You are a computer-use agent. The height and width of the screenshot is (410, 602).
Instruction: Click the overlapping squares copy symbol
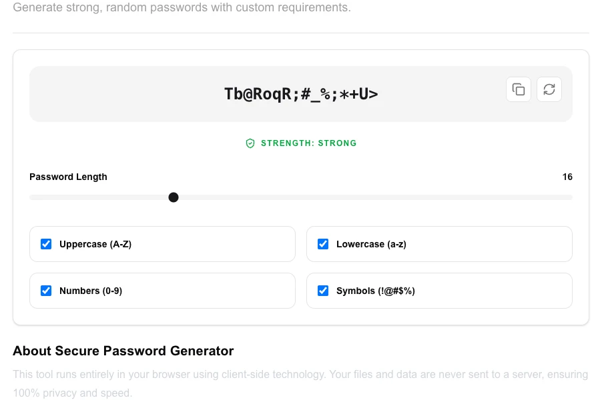click(519, 89)
